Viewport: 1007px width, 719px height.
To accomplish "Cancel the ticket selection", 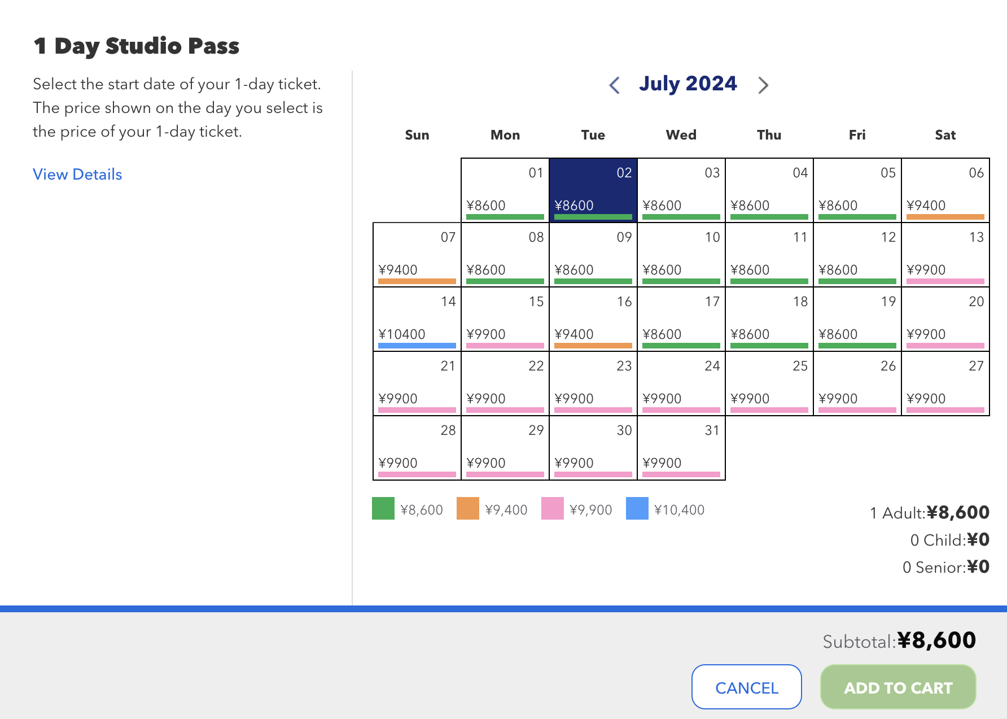I will tap(747, 687).
